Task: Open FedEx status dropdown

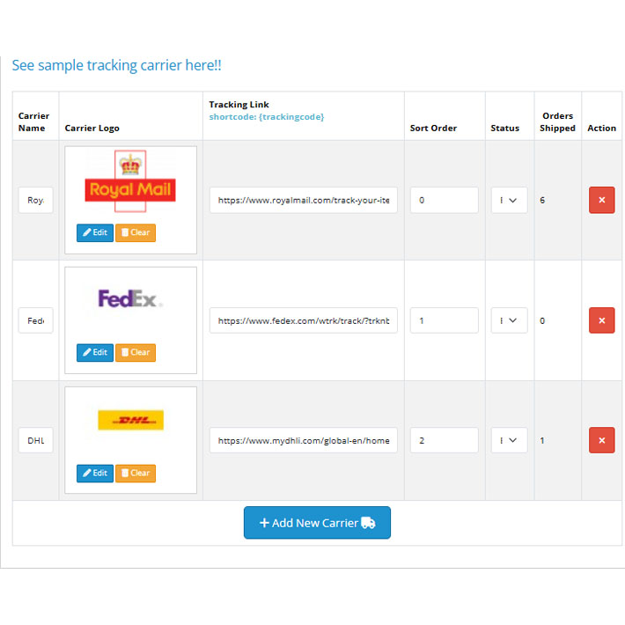Action: (x=509, y=320)
